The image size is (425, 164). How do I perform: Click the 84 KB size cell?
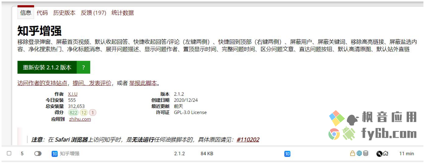tap(207, 154)
